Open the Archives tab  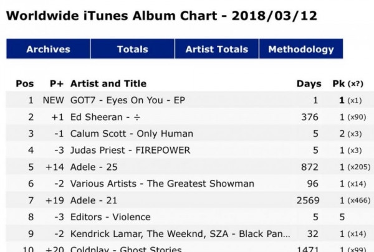48,49
